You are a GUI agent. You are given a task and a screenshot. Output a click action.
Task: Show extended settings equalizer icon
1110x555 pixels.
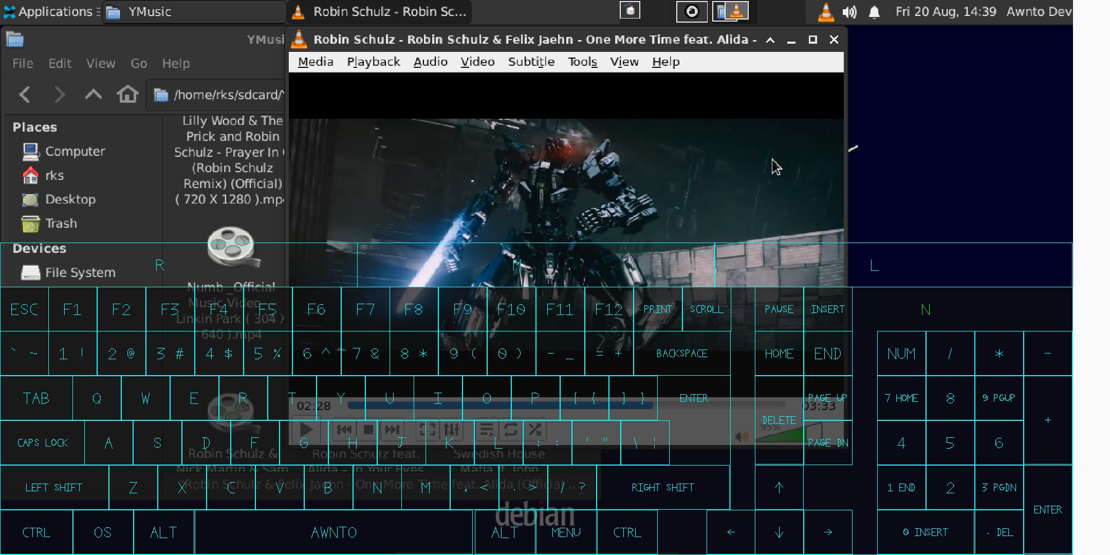[451, 430]
